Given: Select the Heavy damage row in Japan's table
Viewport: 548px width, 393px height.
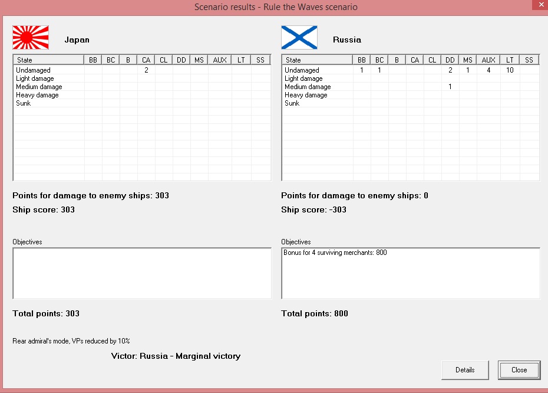Looking at the screenshot, I should pos(142,95).
